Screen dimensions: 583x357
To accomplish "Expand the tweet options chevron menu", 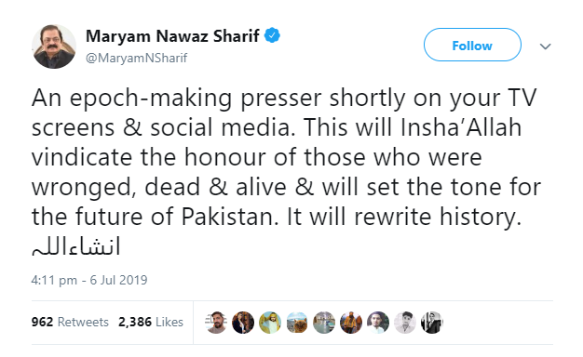I will [545, 46].
